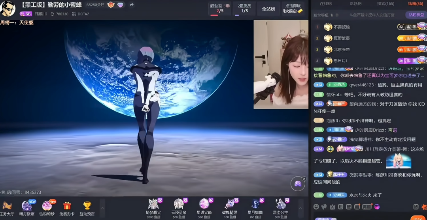Open the 2/5 red progress task panel
Screen dimensions: 427x220
[x=220, y=9]
